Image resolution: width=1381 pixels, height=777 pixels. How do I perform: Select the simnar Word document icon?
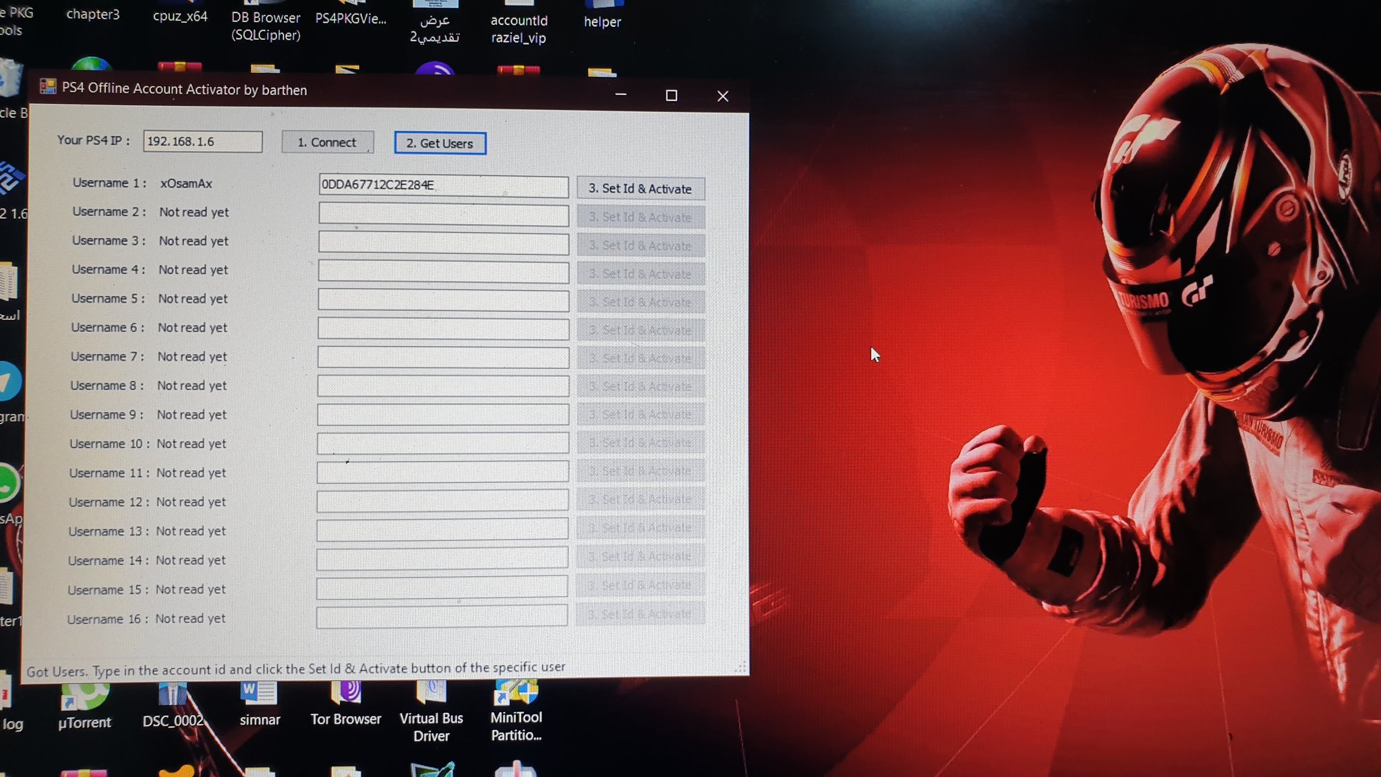click(260, 705)
